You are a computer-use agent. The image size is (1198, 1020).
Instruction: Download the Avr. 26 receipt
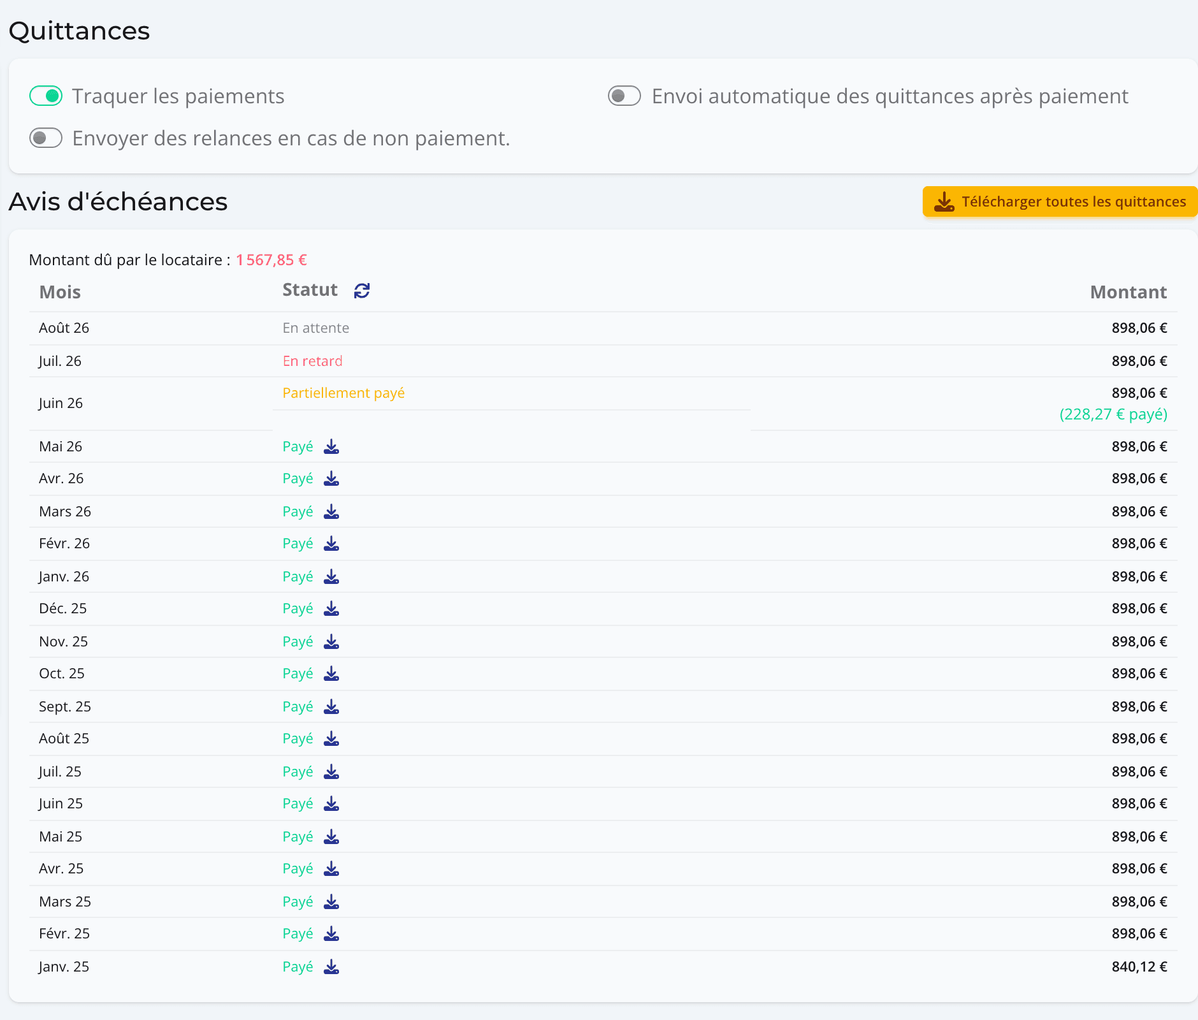[331, 479]
